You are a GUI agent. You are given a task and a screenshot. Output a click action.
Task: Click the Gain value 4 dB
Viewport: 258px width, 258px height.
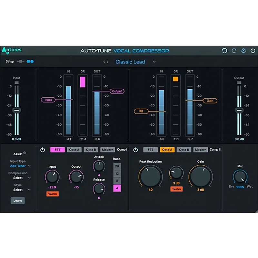[201, 190]
